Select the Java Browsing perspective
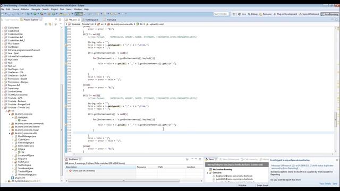Screen dimensions: 340x191 click(329, 14)
